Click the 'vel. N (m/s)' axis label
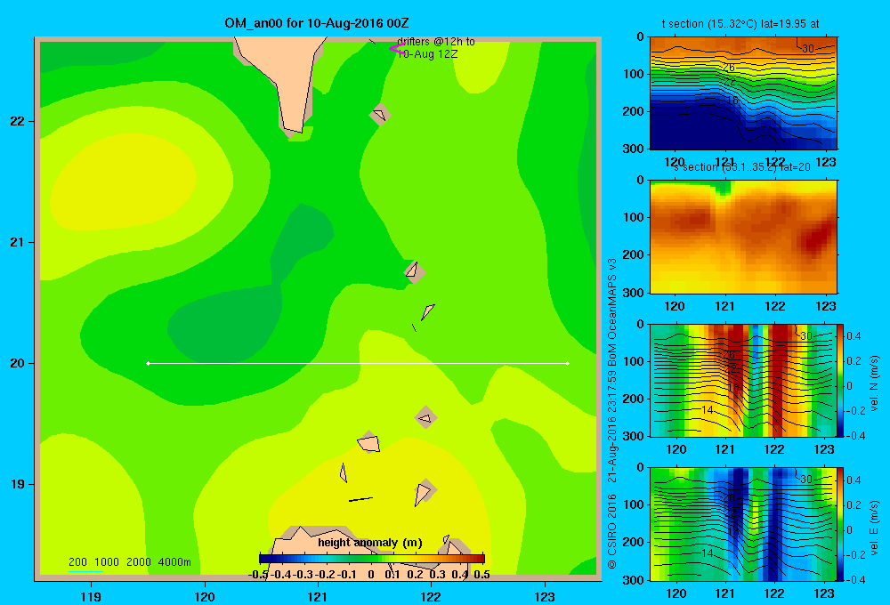Screen dimensions: 890x605 (874, 383)
